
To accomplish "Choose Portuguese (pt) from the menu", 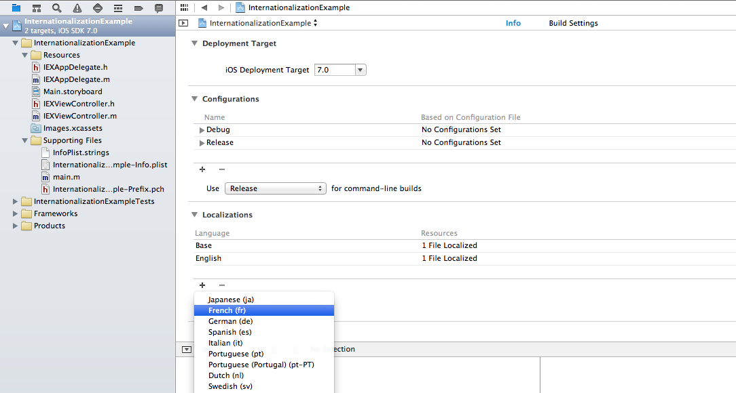I will click(x=264, y=354).
